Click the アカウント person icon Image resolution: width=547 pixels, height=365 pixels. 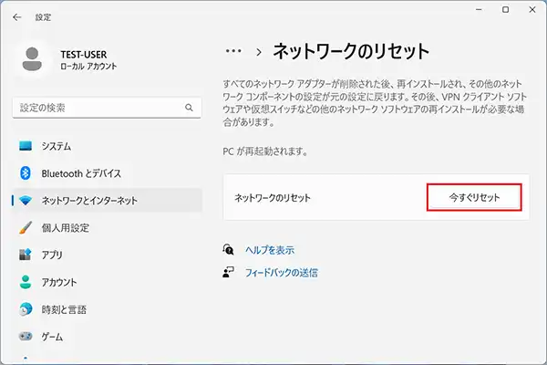(26, 282)
